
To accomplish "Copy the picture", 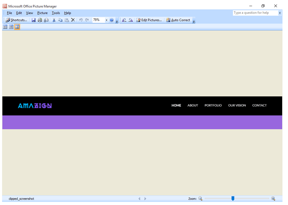I will tap(60, 20).
